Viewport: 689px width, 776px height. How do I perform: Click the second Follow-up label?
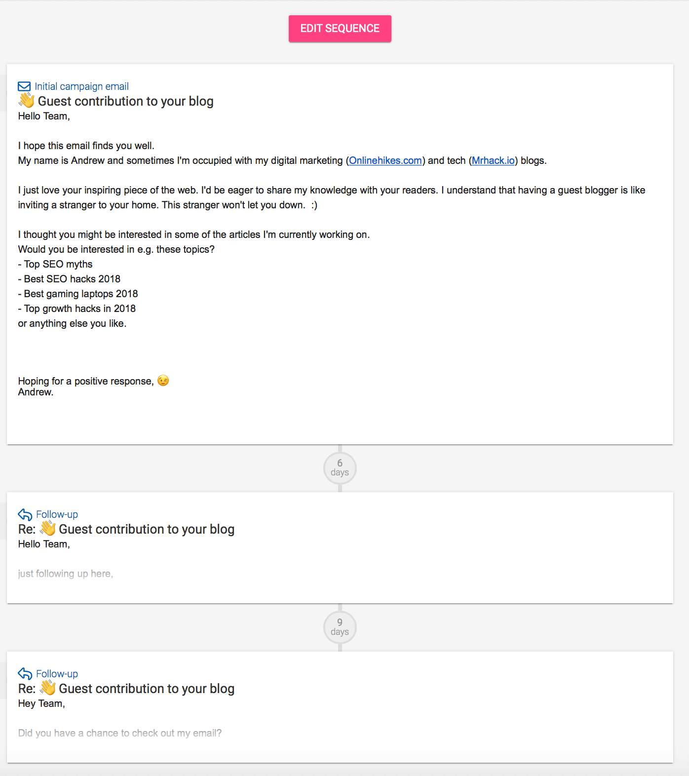(57, 674)
